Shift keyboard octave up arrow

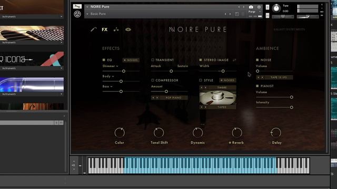(x=74, y=161)
